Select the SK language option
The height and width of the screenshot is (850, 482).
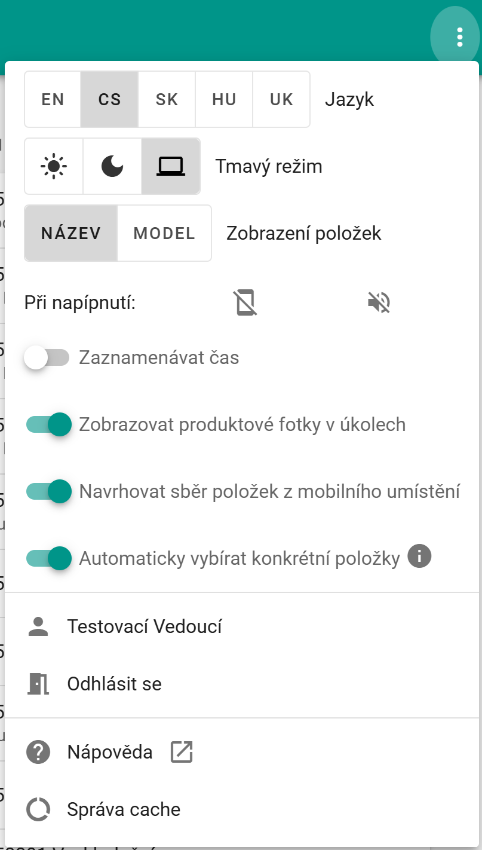pyautogui.click(x=167, y=99)
